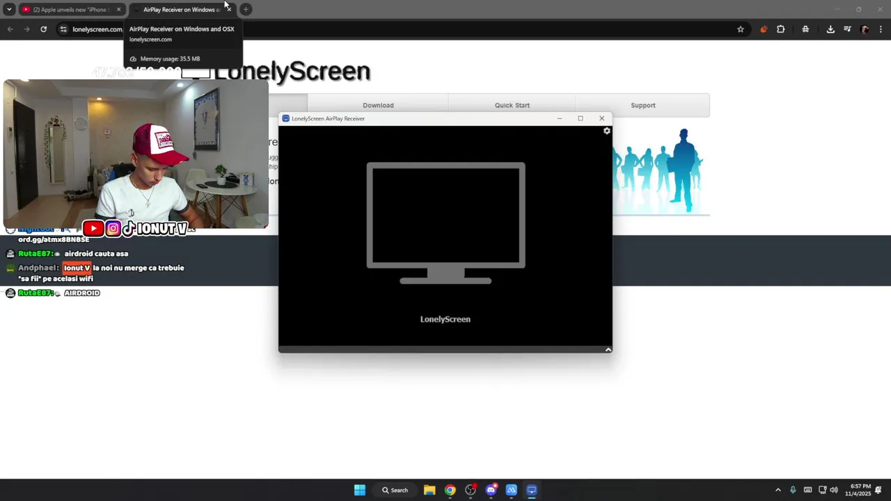This screenshot has height=501, width=891.
Task: Open the clock showing 6:57 PM
Action: 858,490
